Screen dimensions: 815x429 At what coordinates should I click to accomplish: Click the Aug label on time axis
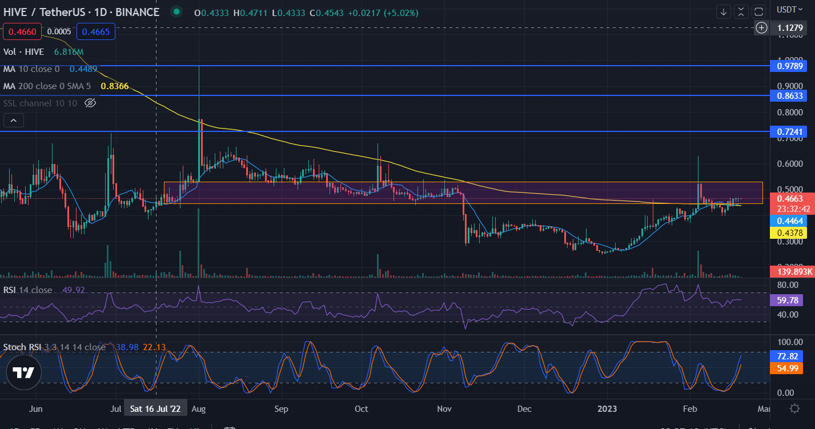click(x=198, y=409)
